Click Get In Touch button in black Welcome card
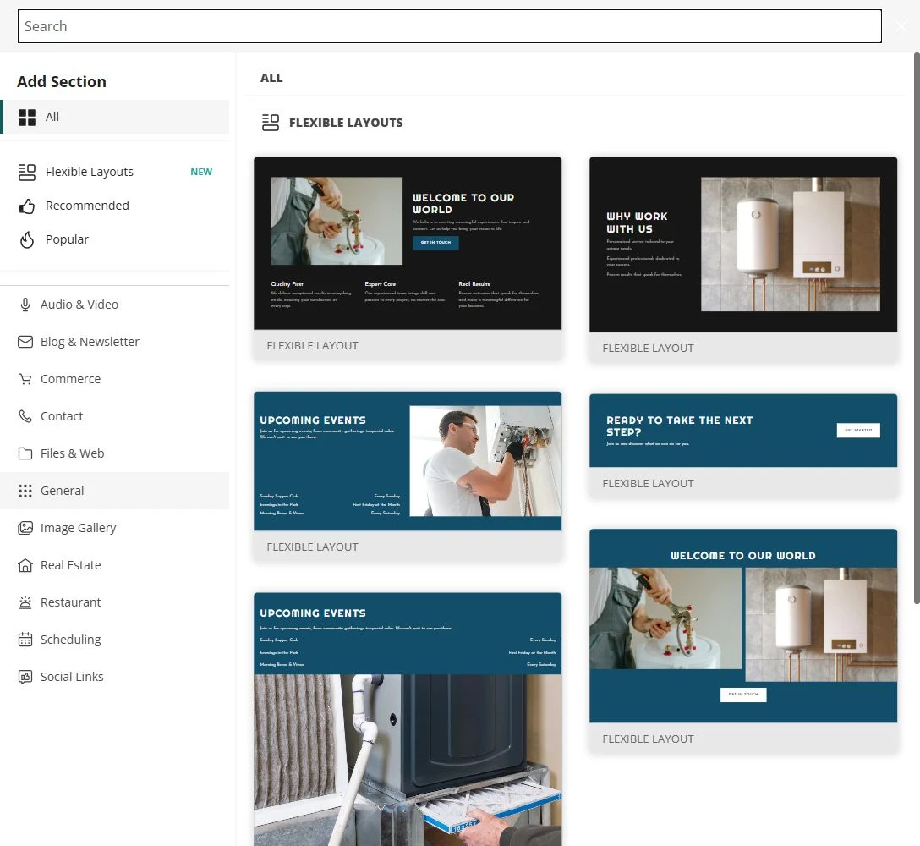Image resolution: width=920 pixels, height=846 pixels. 436,243
